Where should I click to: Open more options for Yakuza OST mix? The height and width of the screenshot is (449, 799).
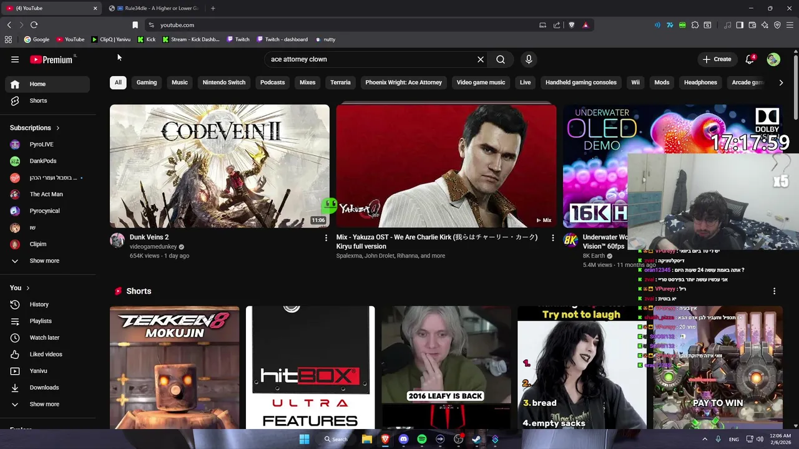[x=552, y=238]
